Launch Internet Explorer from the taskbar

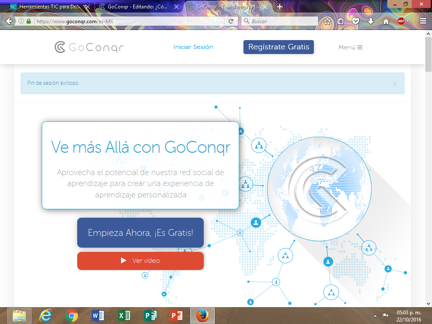pyautogui.click(x=46, y=316)
